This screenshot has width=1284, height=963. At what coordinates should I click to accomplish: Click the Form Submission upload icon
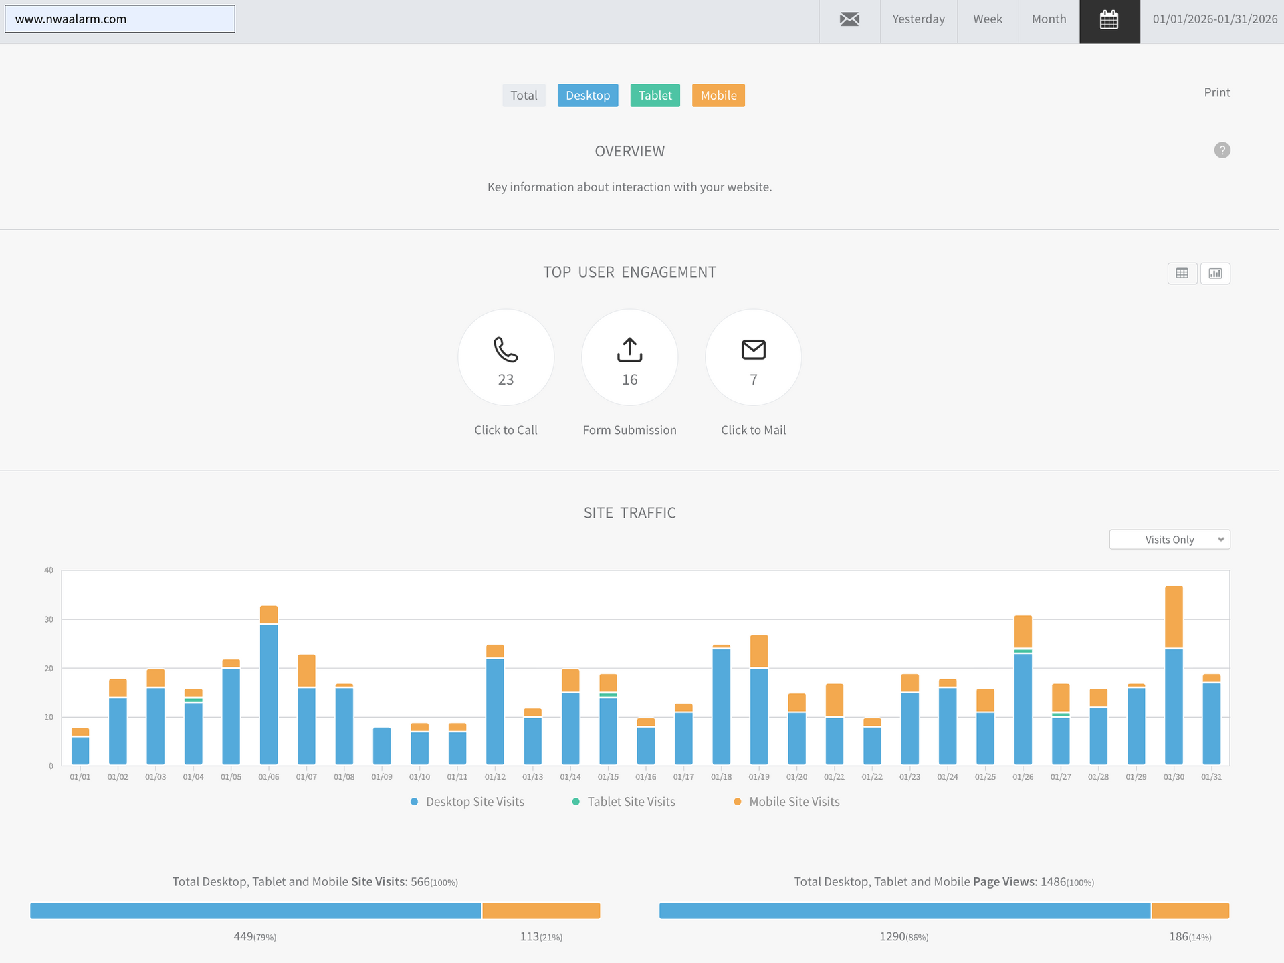coord(629,349)
